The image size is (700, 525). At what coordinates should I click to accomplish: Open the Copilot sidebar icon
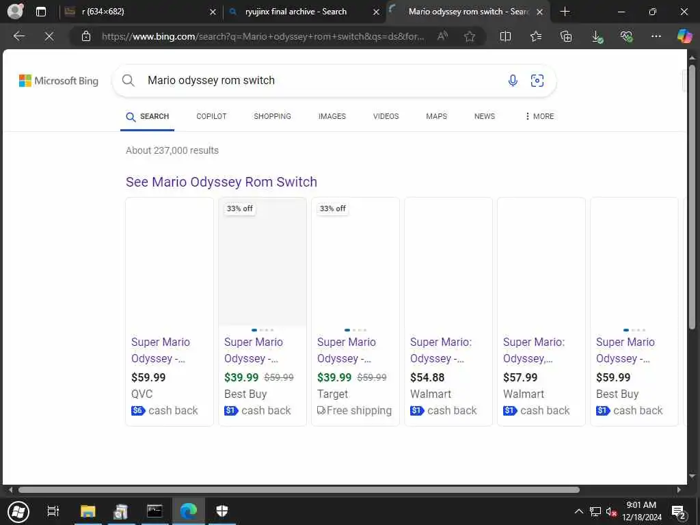684,36
